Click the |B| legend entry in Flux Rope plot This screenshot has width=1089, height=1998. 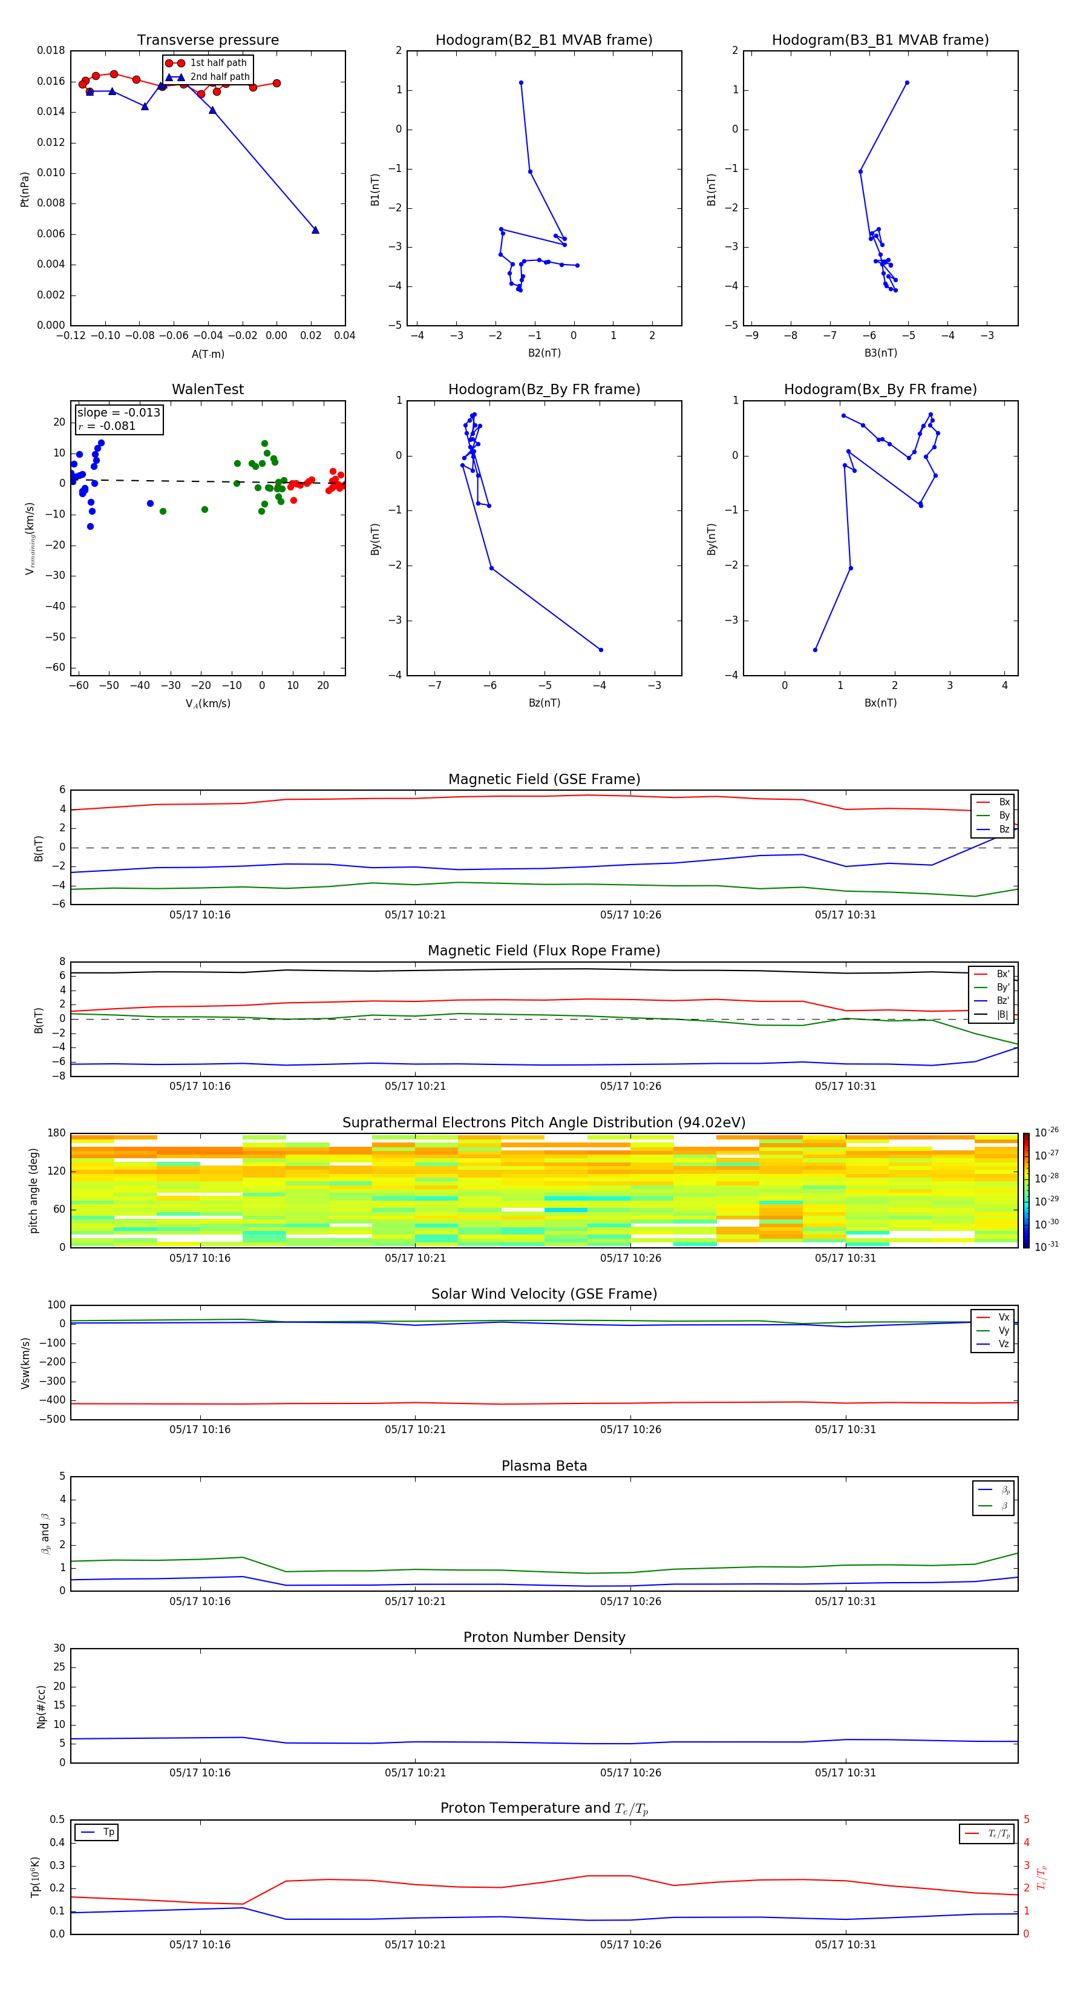click(x=992, y=1015)
